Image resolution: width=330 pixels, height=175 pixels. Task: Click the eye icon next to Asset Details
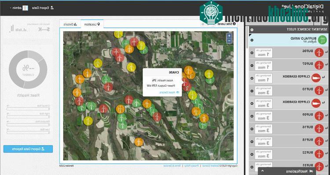177,92
